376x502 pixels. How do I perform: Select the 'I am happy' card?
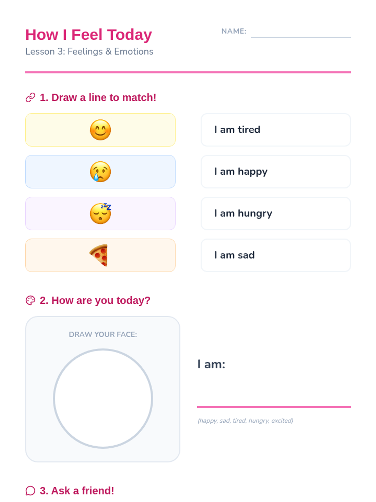tap(276, 172)
